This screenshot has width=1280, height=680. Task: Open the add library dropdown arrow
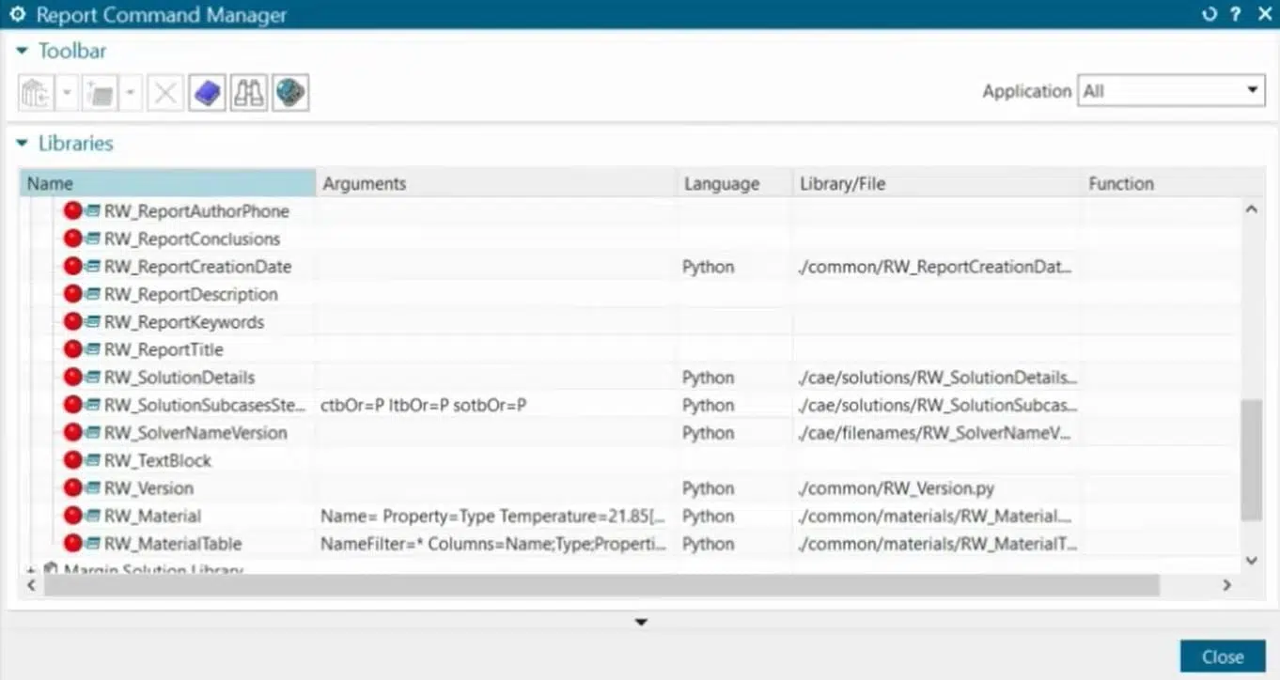[67, 93]
